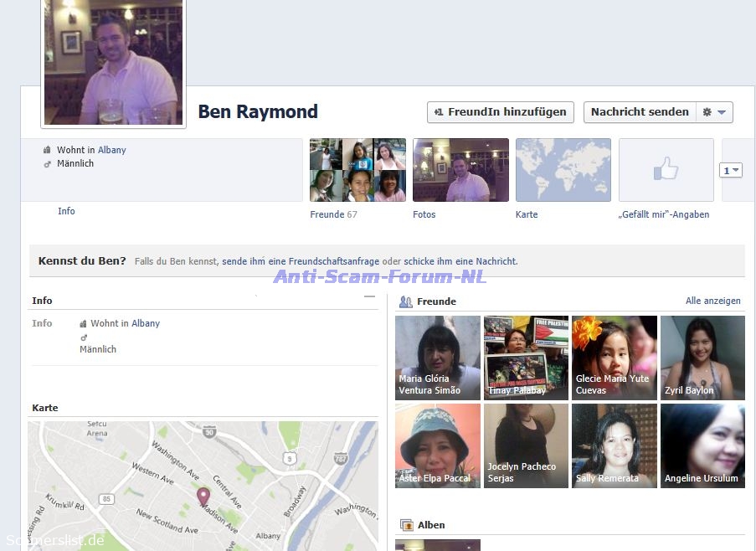Click the Albany link in the Info section
Screen dimensions: 756x551
[146, 323]
